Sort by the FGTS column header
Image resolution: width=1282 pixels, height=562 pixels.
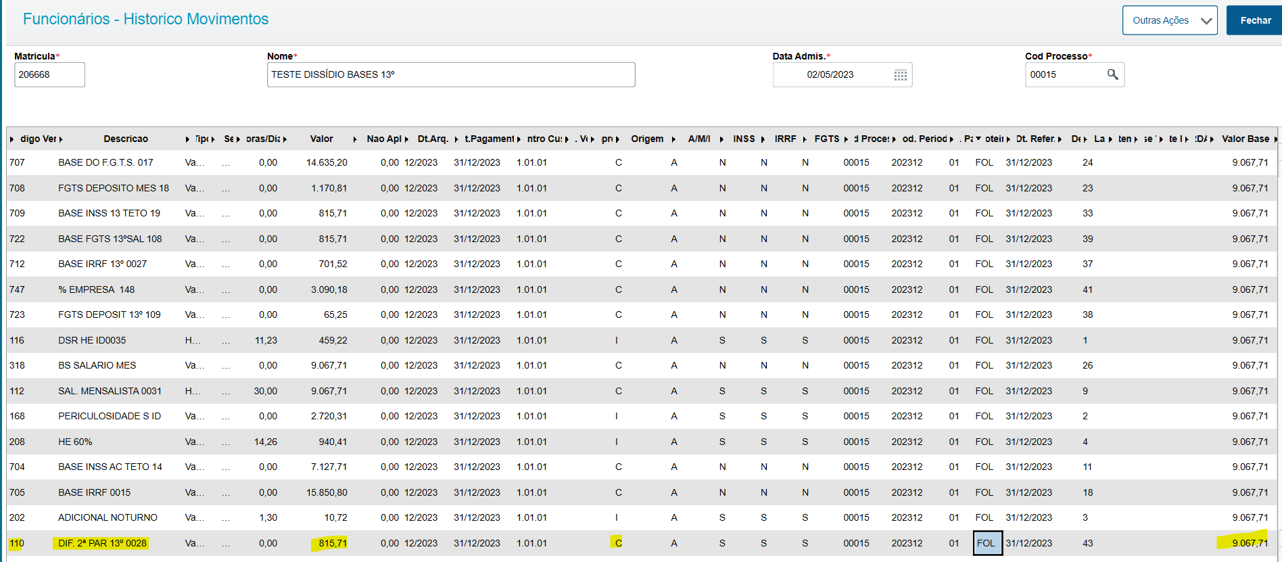pos(826,139)
